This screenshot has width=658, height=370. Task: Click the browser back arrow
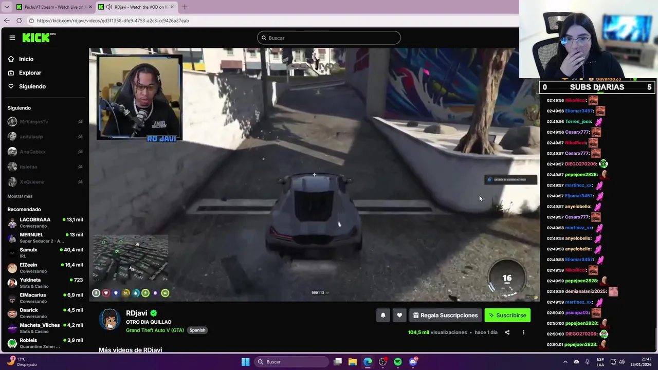7,21
